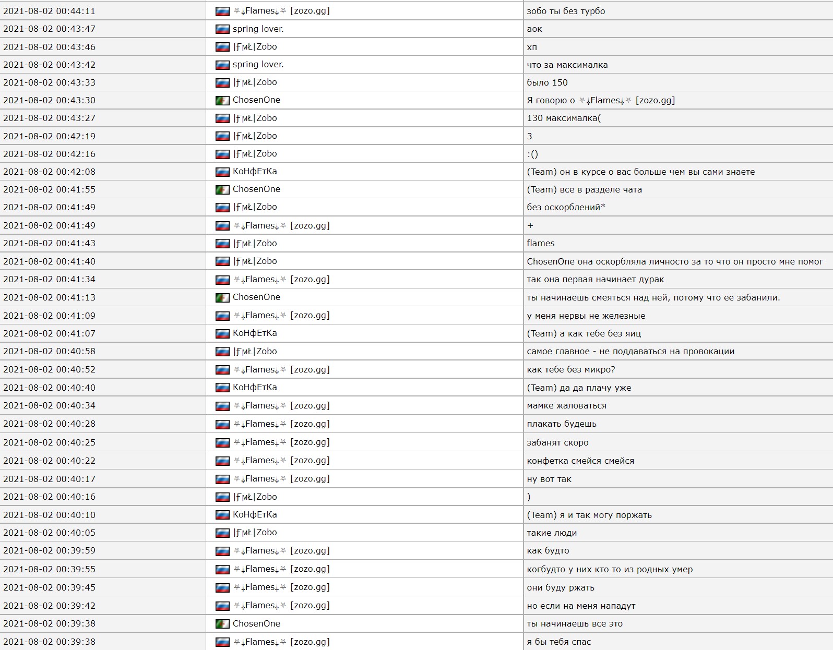Open the spring lover. player name at 00:43:42
Image resolution: width=833 pixels, height=650 pixels.
[258, 65]
